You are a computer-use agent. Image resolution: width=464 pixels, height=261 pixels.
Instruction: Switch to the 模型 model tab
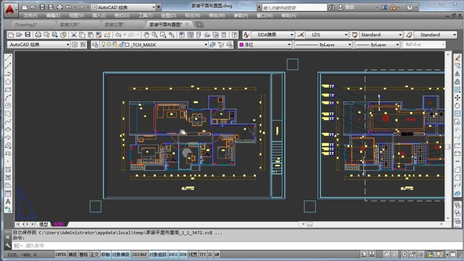(43, 224)
